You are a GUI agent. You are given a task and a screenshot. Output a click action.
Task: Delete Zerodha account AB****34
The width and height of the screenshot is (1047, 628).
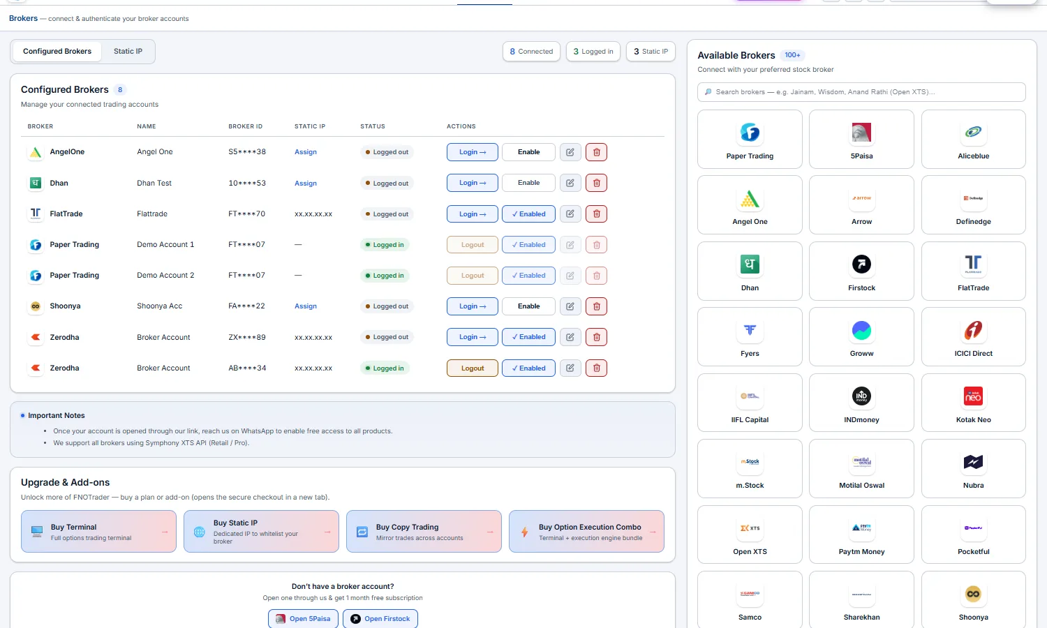click(597, 368)
